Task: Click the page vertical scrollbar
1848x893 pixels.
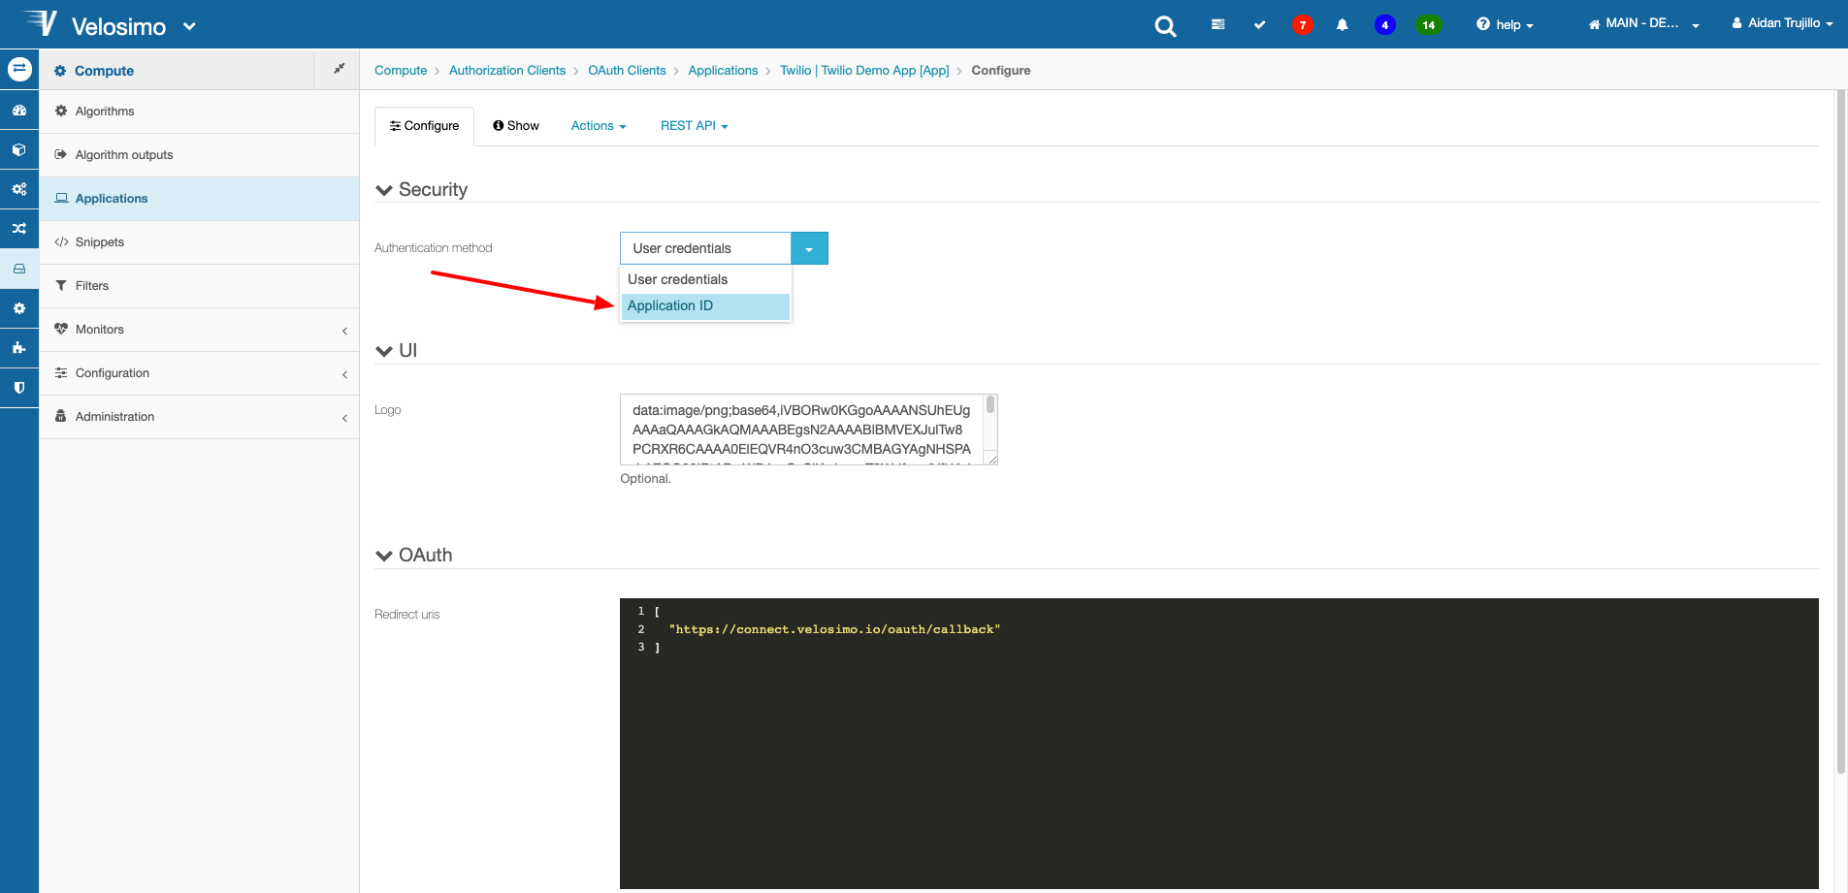Action: (1841, 431)
